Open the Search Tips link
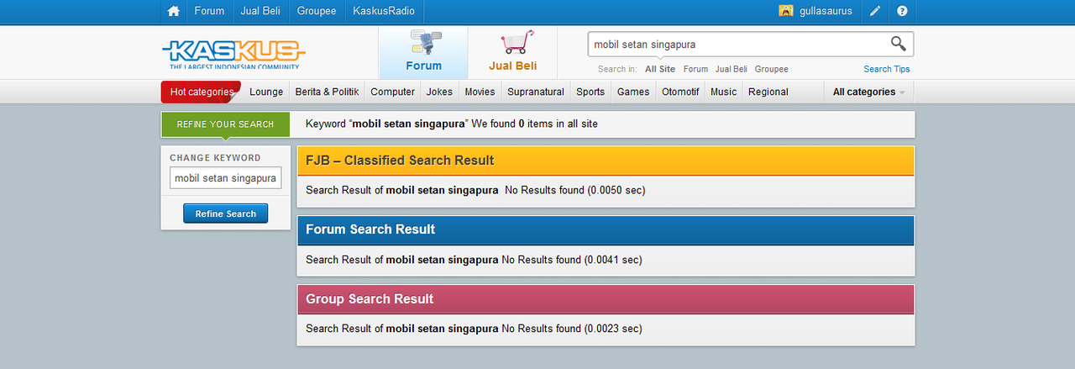1075x369 pixels. pyautogui.click(x=886, y=69)
